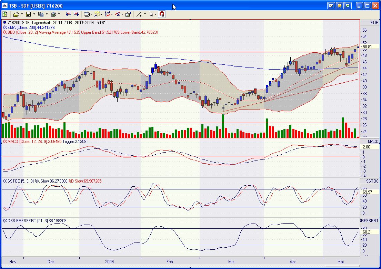Expand the drawing tool dropdown arrow
Screen dimensions: 381x269
145,14
